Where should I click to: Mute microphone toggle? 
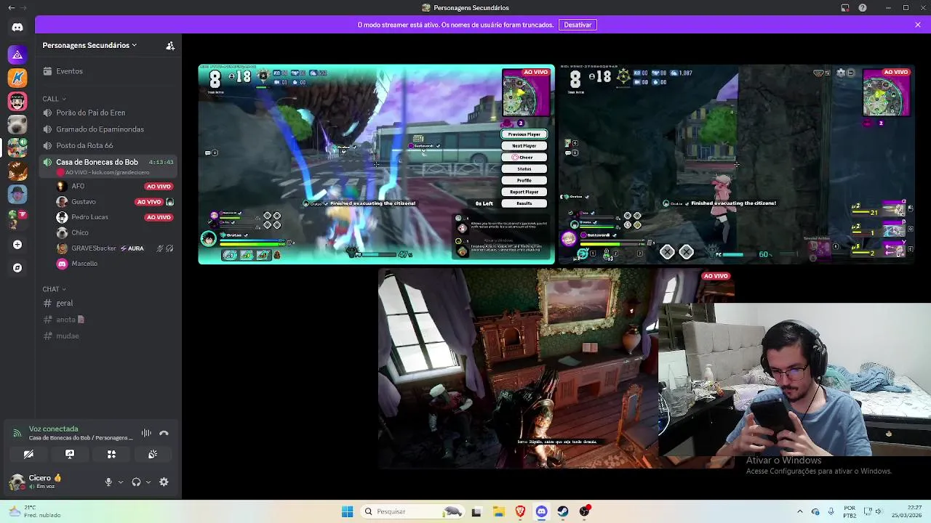pyautogui.click(x=108, y=482)
